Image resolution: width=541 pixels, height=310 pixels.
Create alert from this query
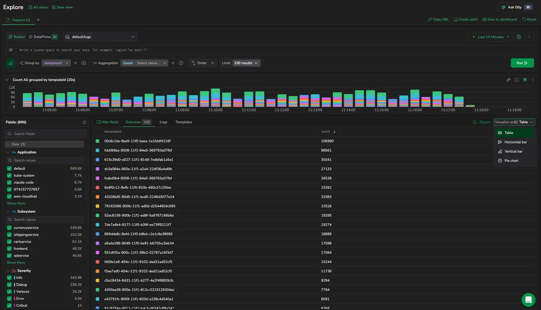(x=466, y=19)
